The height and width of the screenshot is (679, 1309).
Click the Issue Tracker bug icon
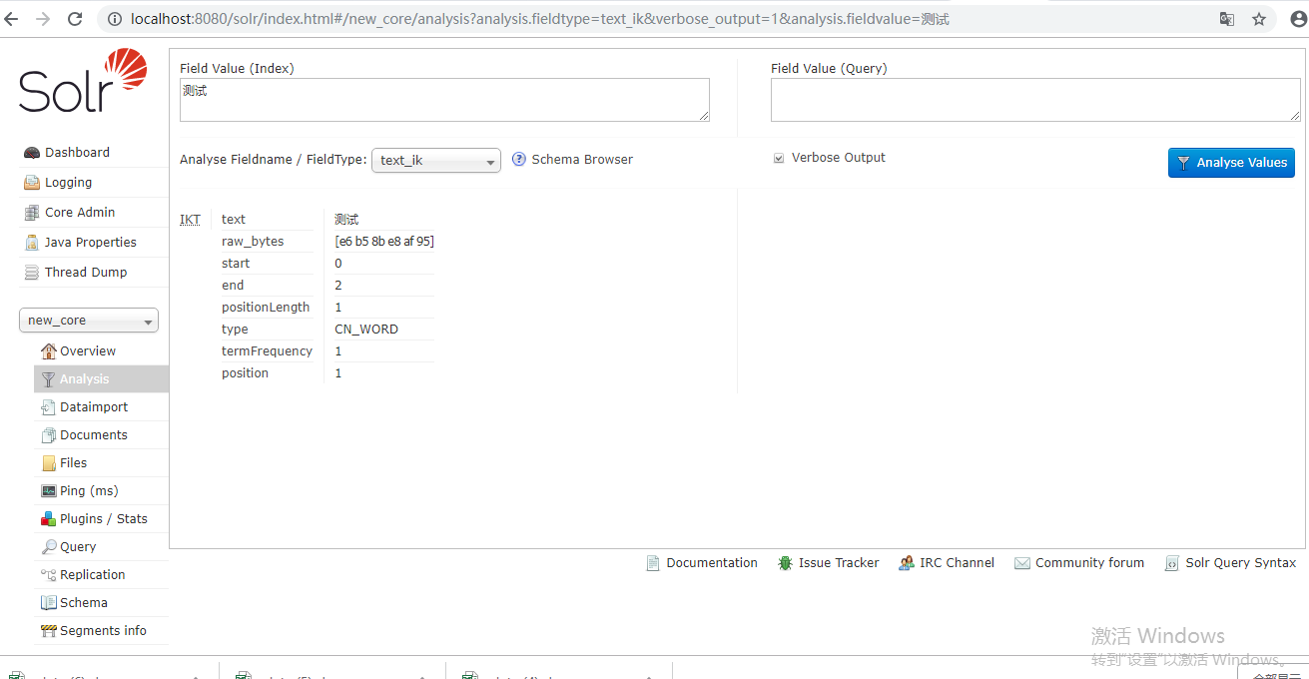point(786,563)
